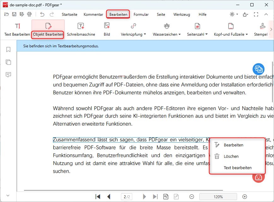Screen dimensions: 274x202
Task: Click the Save As icon with pencil
Action: click(22, 14)
